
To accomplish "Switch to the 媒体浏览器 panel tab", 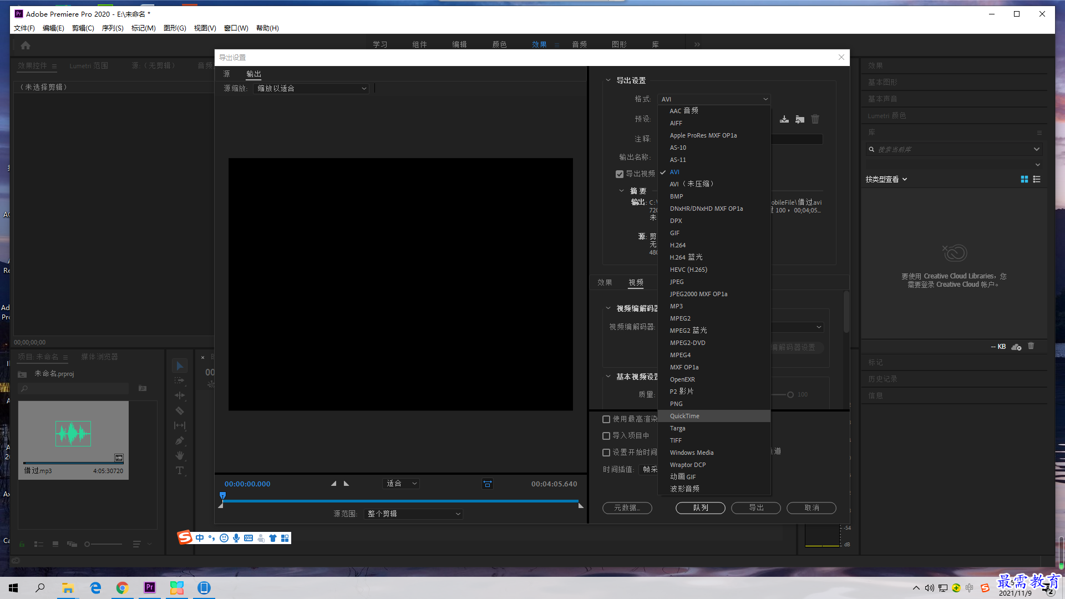I will (x=99, y=357).
